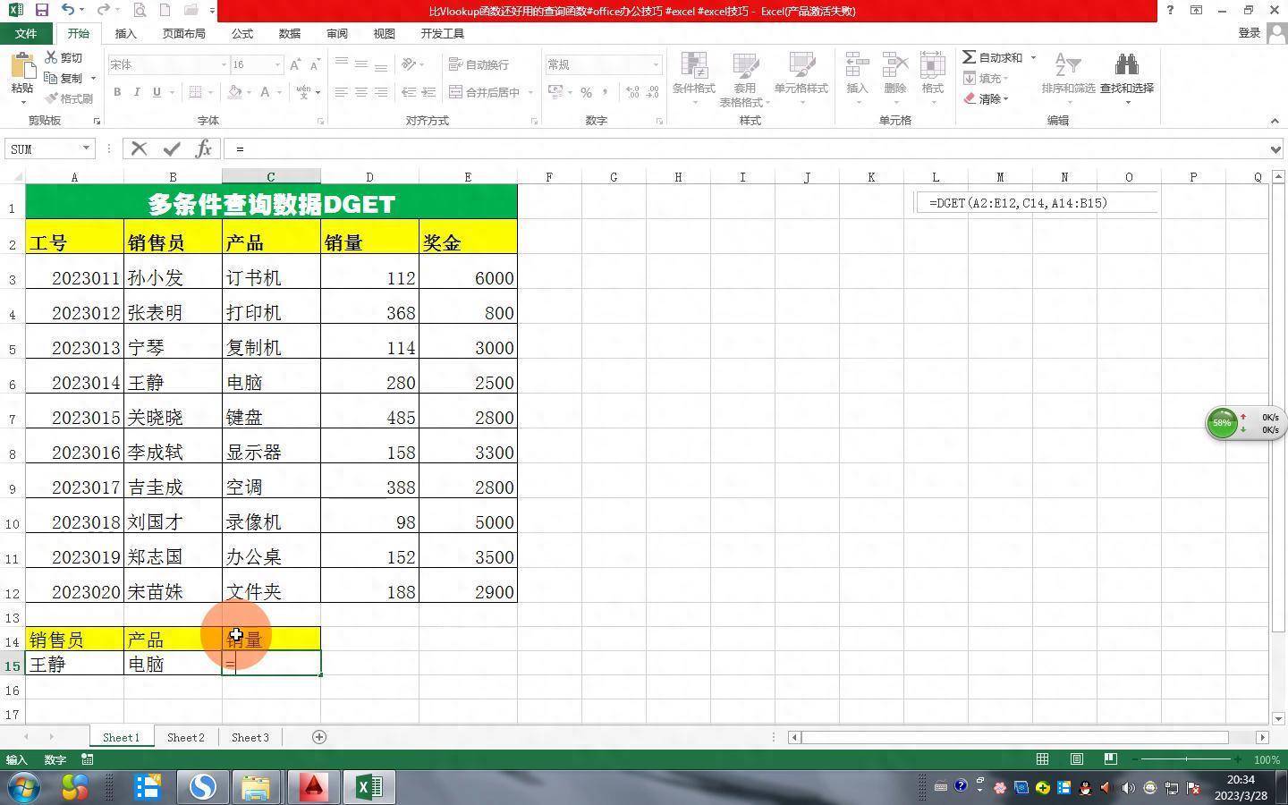
Task: Open the Name Box dropdown arrow
Action: point(87,148)
